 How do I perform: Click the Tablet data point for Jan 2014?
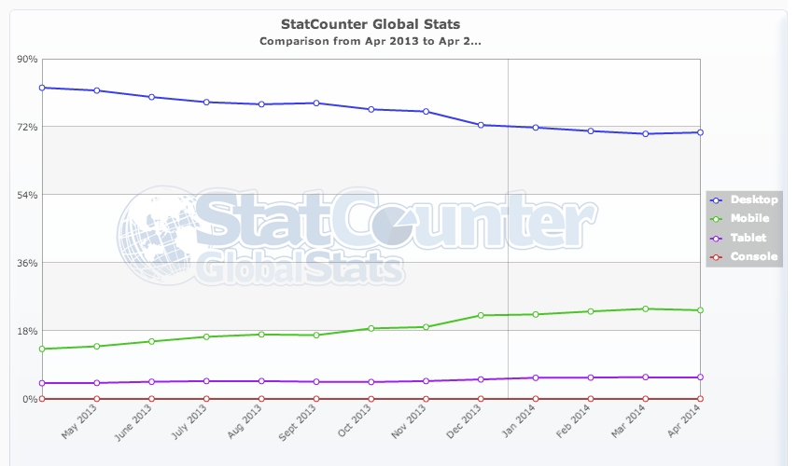536,377
